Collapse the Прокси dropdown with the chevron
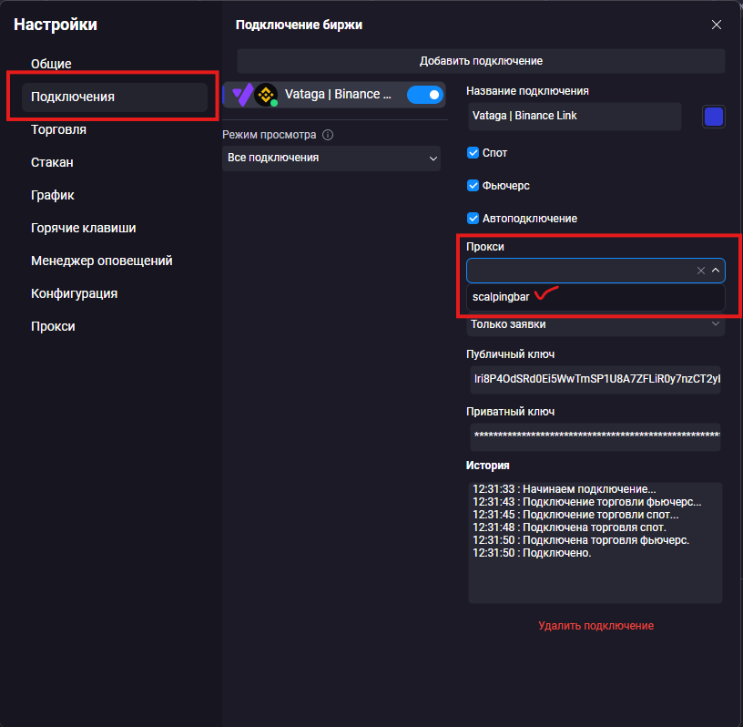Viewport: 743px width, 727px height. pyautogui.click(x=716, y=271)
